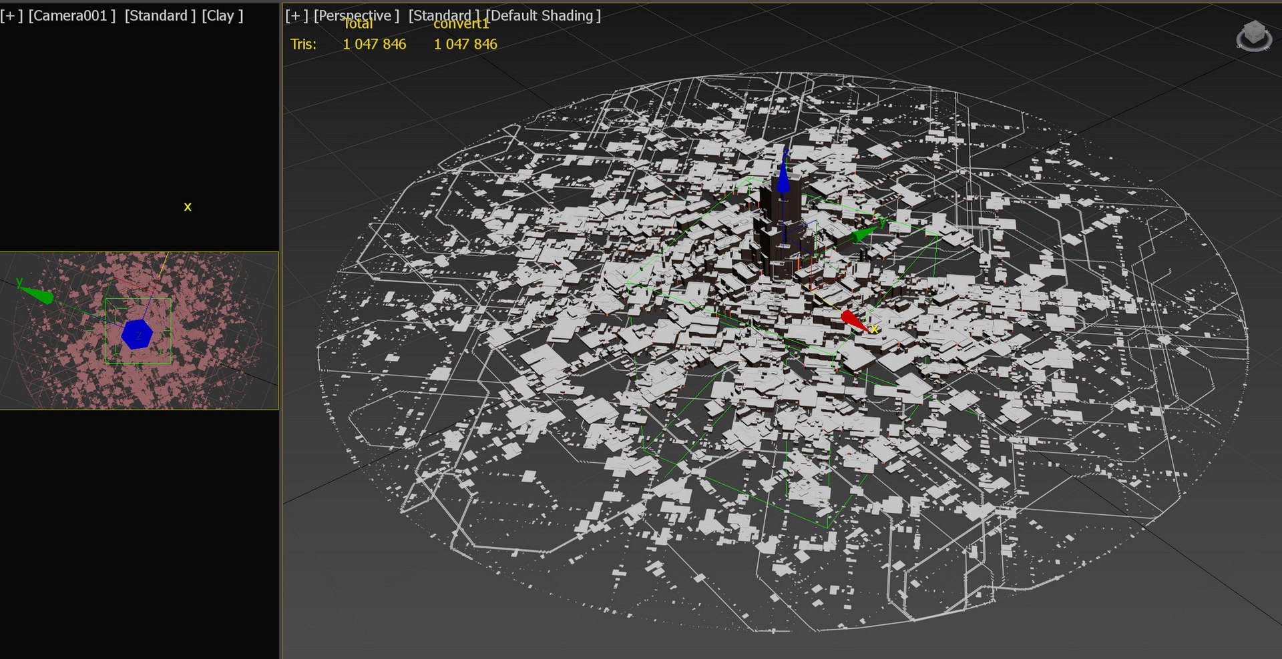The image size is (1282, 659).
Task: Open the Standard menu in the Camera001 viewport
Action: [x=160, y=15]
